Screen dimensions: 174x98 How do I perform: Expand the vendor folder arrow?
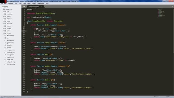point(3,33)
